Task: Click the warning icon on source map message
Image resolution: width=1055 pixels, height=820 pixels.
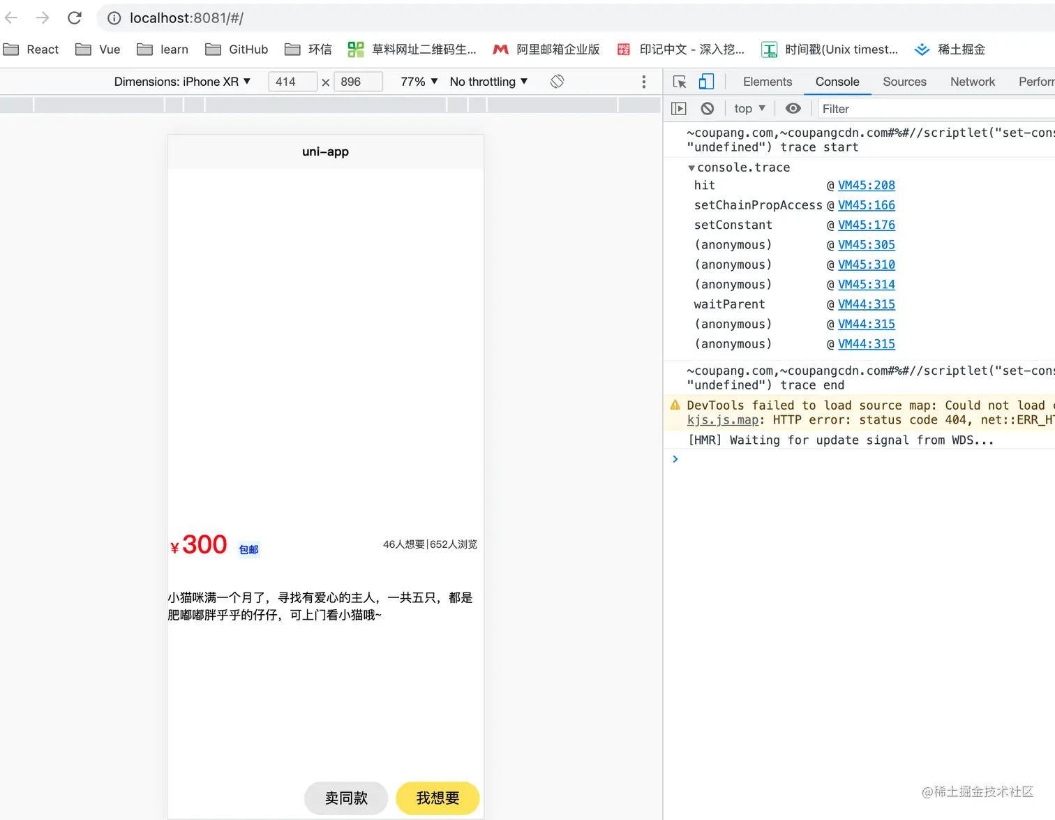Action: (675, 405)
